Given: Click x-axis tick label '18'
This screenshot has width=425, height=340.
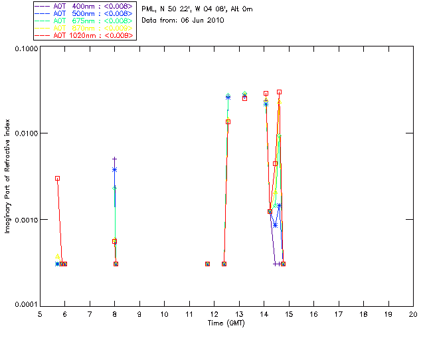Looking at the screenshot, I should 364,314.
